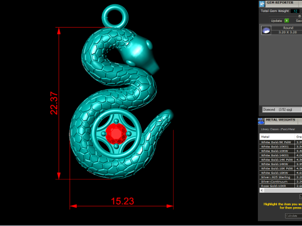The height and width of the screenshot is (226, 302).
Task: Select the "White Gold:10KW" row
Action: click(281, 151)
